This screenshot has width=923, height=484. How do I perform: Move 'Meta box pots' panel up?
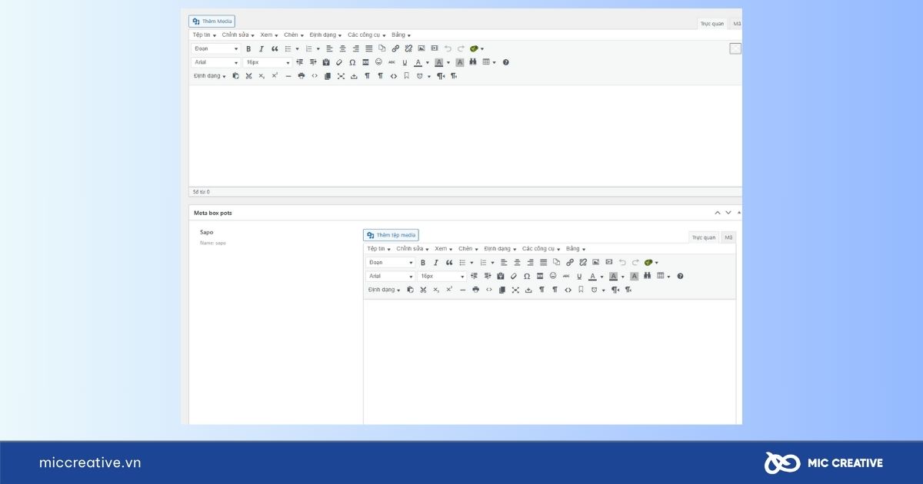click(718, 212)
